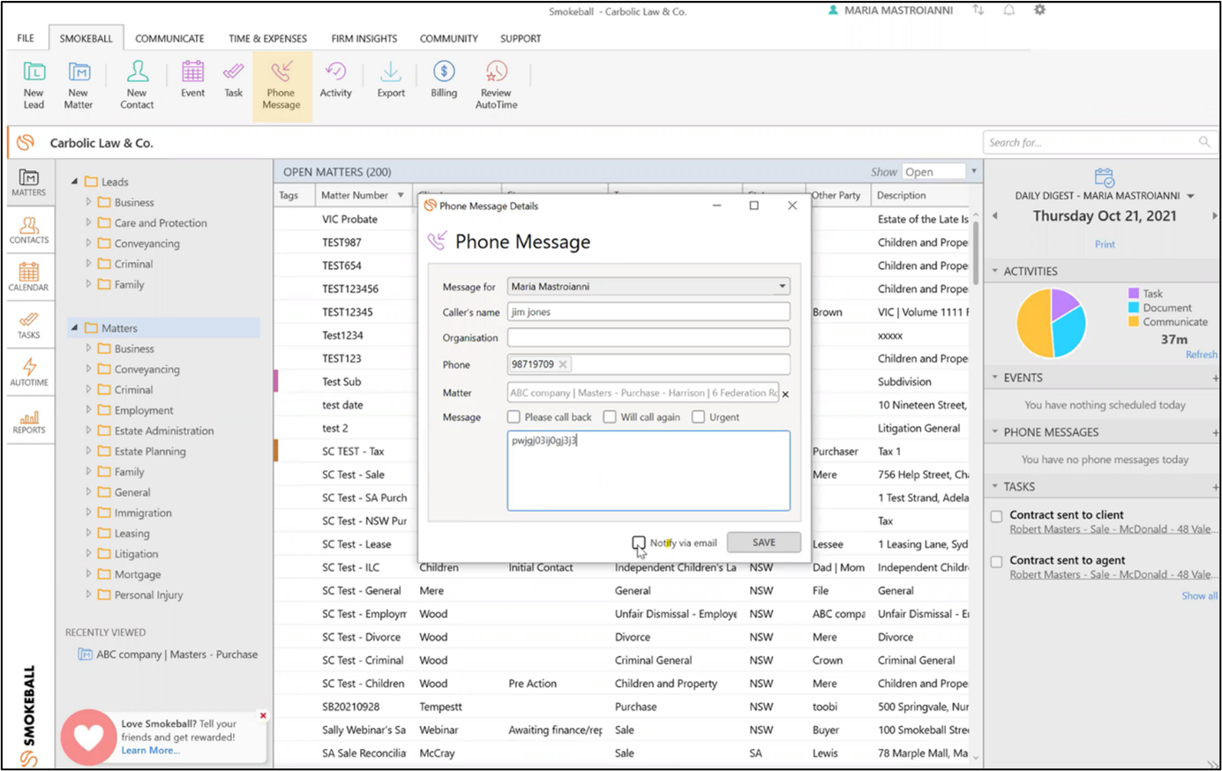Collapse the Activities section in Daily Digest

[x=995, y=271]
